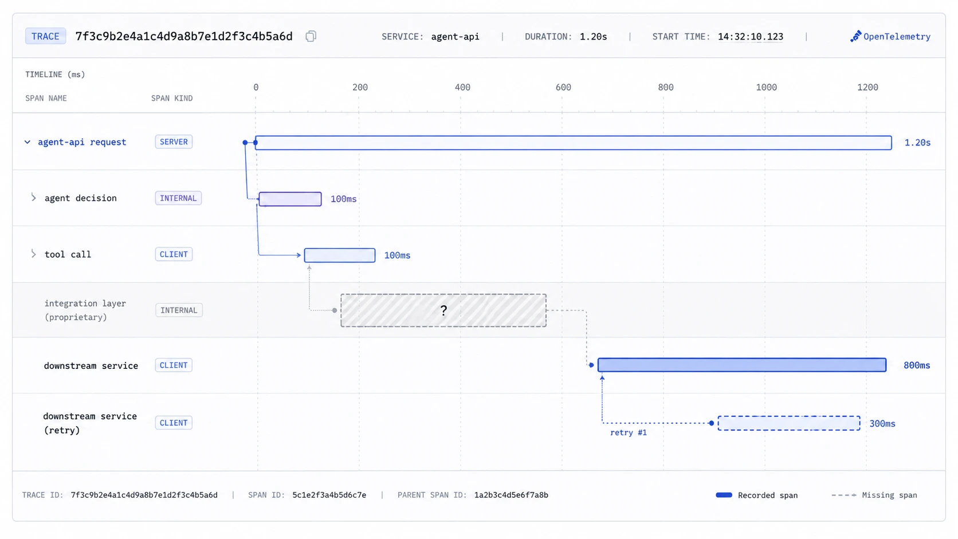
Task: Click the trace ID 7f3c9b2e... in header
Action: [x=184, y=36]
